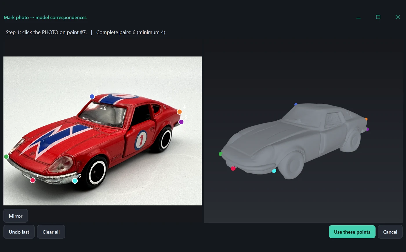Pick the blue point on model roof
The image size is (406, 252).
296,105
